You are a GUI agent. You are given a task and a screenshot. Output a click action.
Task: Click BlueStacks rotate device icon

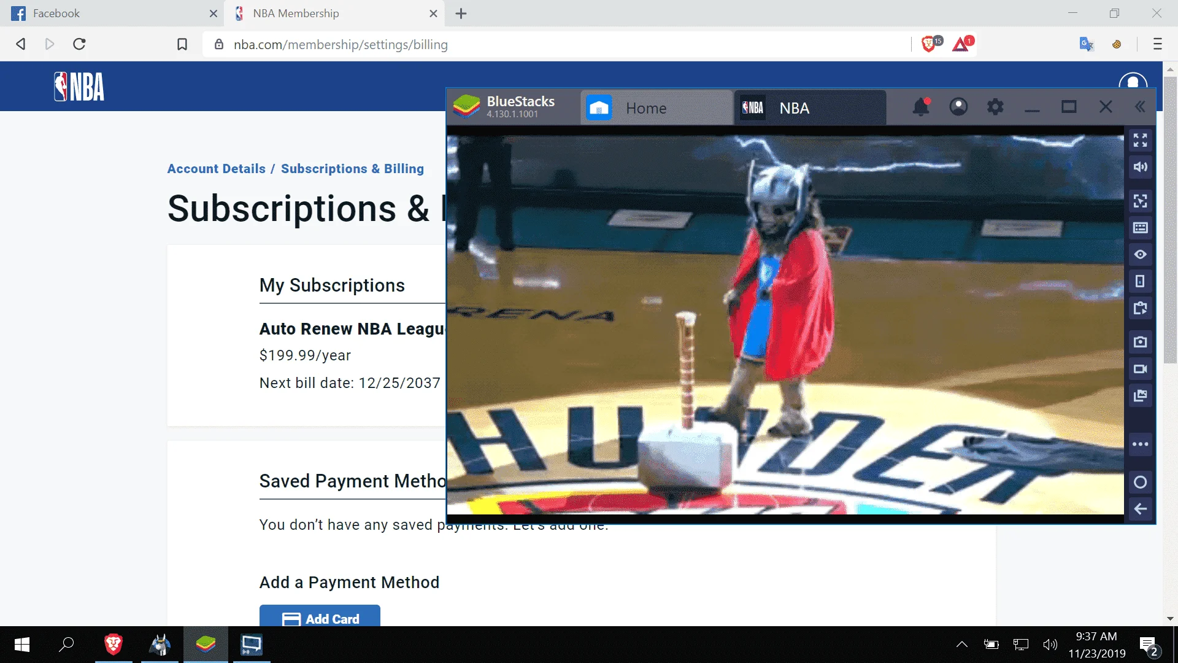1140,281
